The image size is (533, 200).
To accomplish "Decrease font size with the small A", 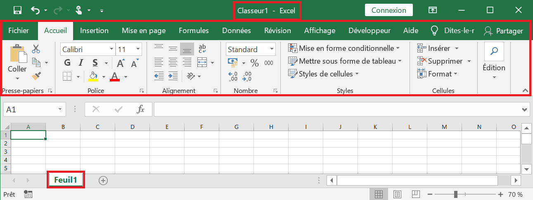I will [x=135, y=63].
